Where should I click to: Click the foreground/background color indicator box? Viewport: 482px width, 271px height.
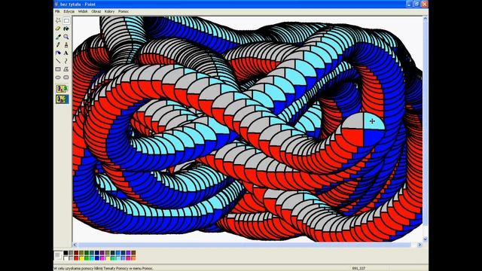58,256
